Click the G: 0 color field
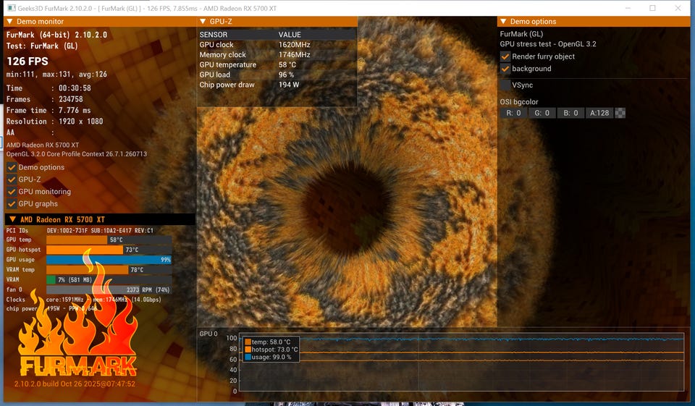This screenshot has width=695, height=406. [542, 113]
